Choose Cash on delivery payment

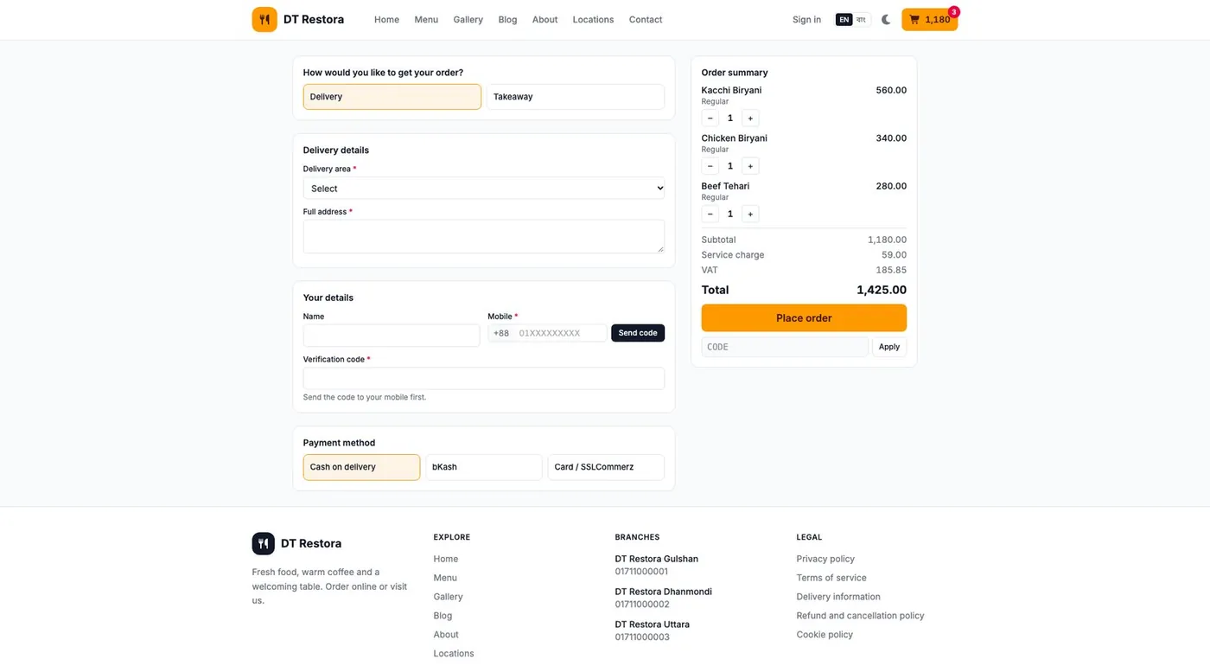(361, 467)
